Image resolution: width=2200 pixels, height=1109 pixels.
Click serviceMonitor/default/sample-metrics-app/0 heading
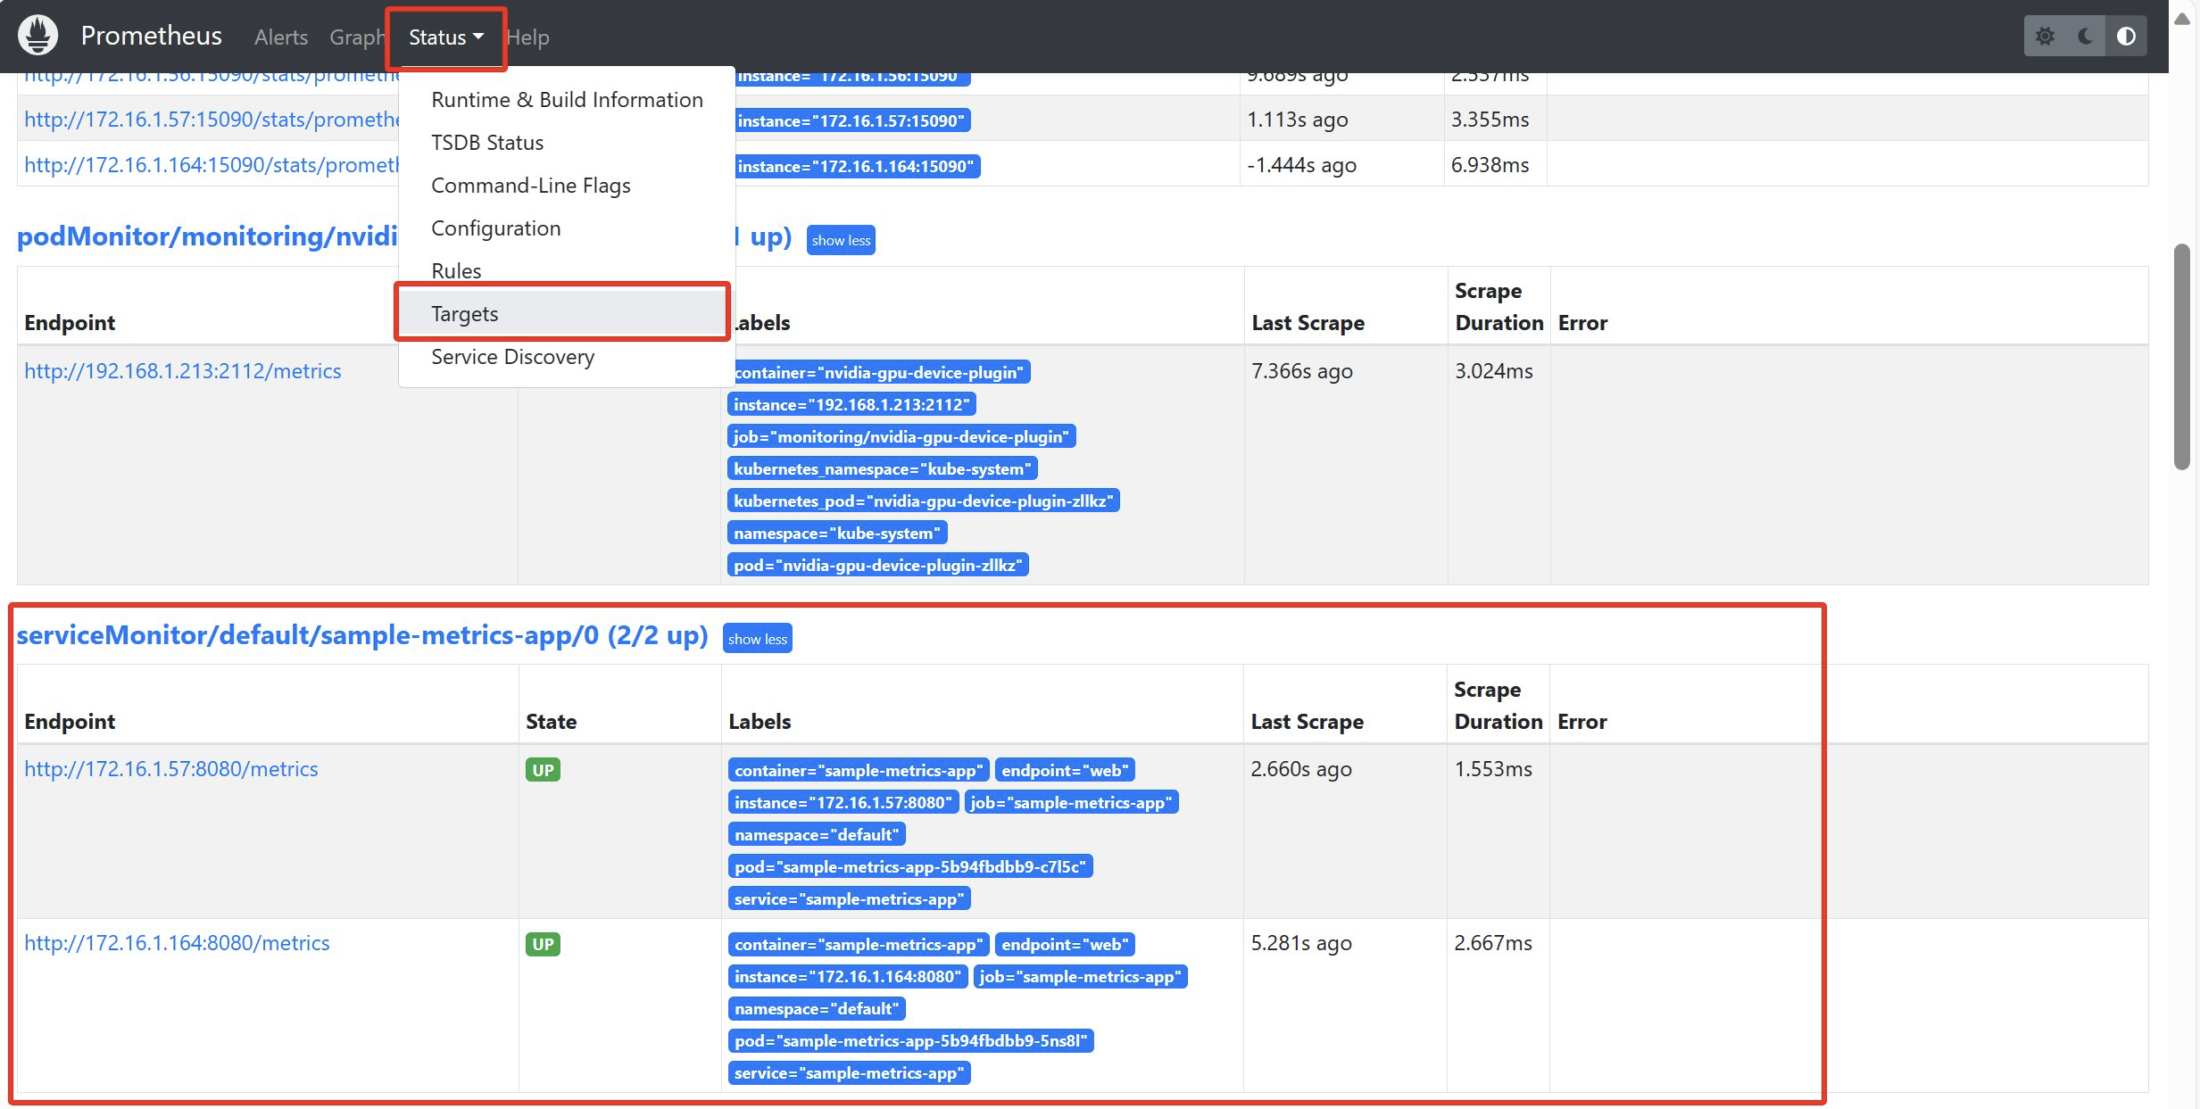point(361,635)
